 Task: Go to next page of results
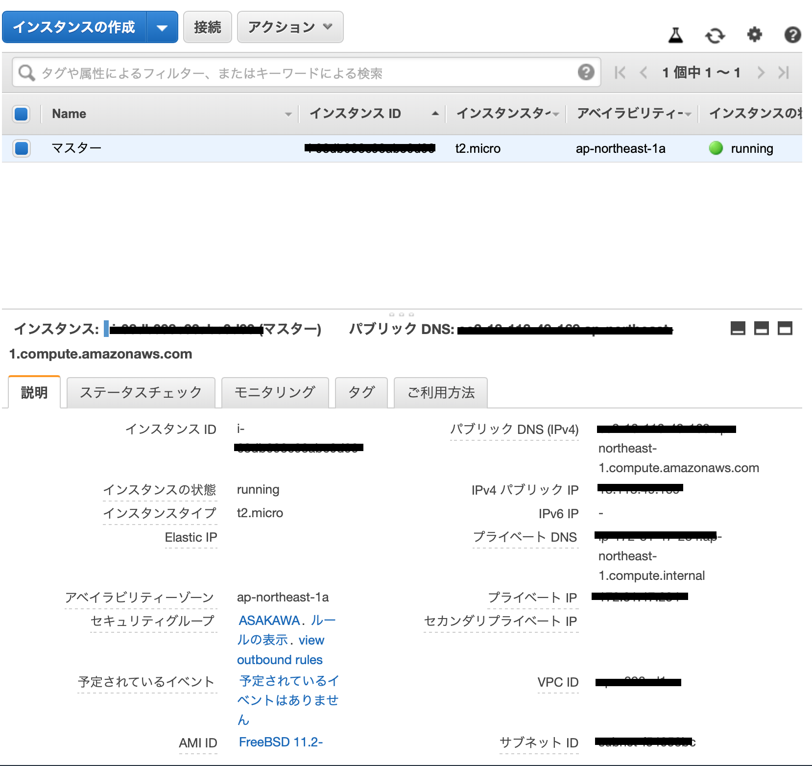(761, 72)
